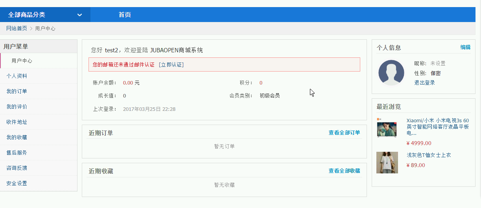Image resolution: width=481 pixels, height=208 pixels.
Task: Open 咨询反馈 in the sidebar
Action: tap(17, 168)
